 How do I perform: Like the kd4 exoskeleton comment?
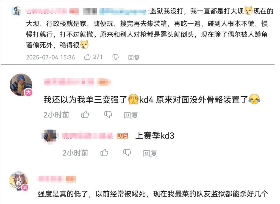[85, 115]
